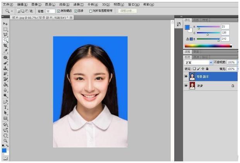Select the Lasso tool
This screenshot has width=240, height=163.
click(5, 34)
